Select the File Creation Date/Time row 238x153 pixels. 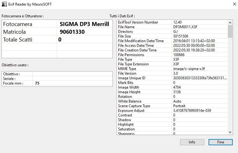click(172, 50)
